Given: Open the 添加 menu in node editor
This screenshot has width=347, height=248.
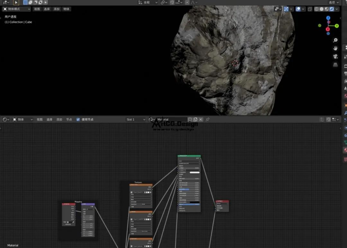Looking at the screenshot, I should click(x=59, y=119).
